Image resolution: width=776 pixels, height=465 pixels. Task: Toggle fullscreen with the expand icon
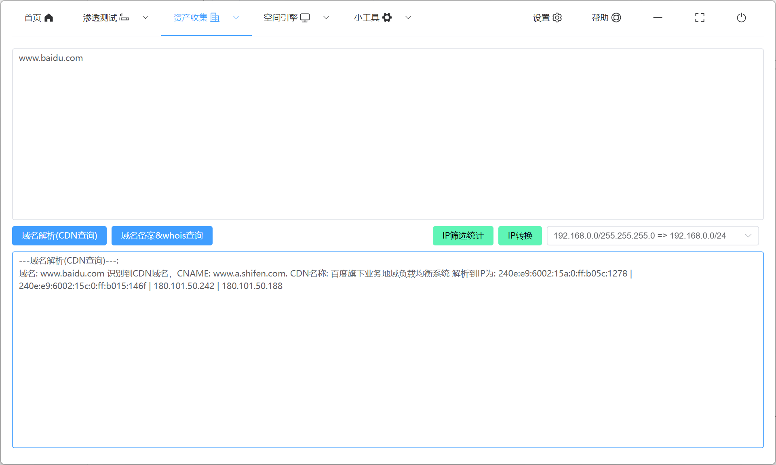700,18
